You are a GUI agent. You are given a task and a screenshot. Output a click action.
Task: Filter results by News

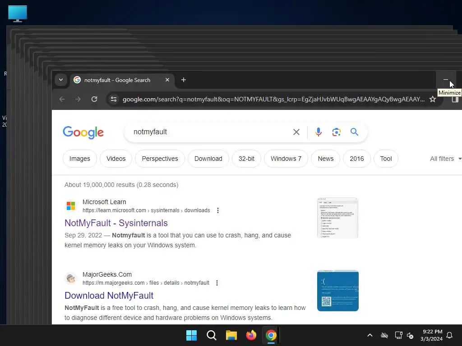click(326, 159)
